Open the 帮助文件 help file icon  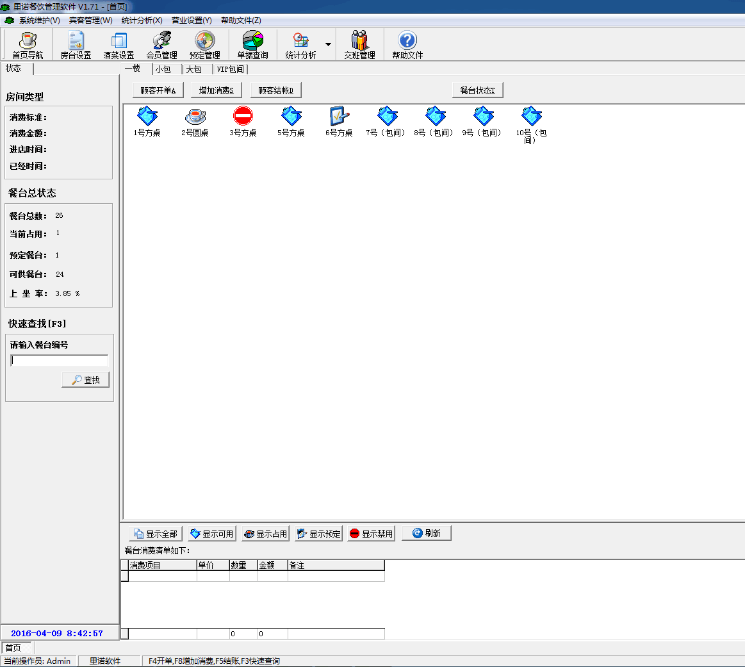407,45
